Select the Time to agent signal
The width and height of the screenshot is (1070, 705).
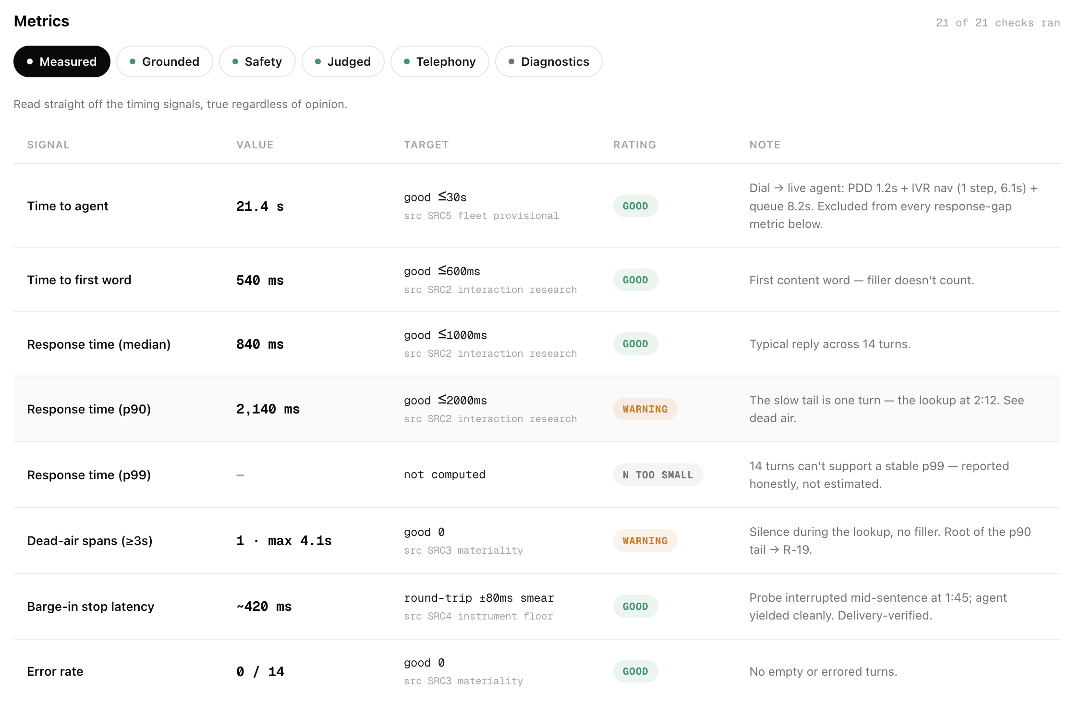point(68,206)
